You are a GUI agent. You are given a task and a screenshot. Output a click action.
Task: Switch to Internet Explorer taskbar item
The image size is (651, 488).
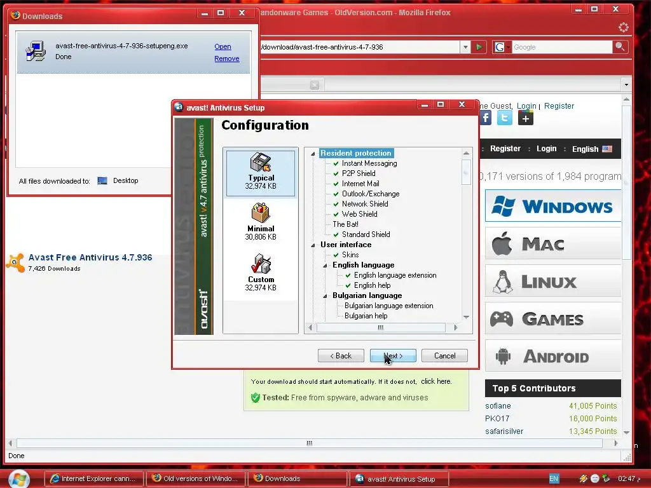(94, 479)
